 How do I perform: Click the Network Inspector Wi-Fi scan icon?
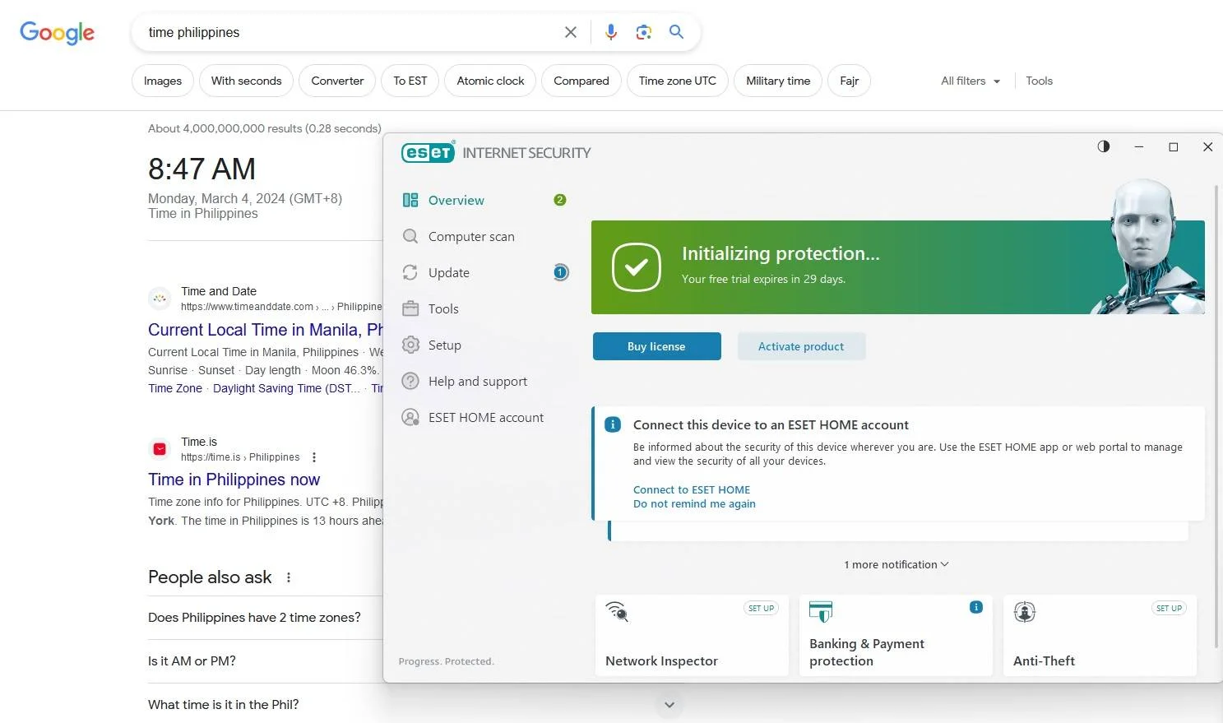pos(617,611)
